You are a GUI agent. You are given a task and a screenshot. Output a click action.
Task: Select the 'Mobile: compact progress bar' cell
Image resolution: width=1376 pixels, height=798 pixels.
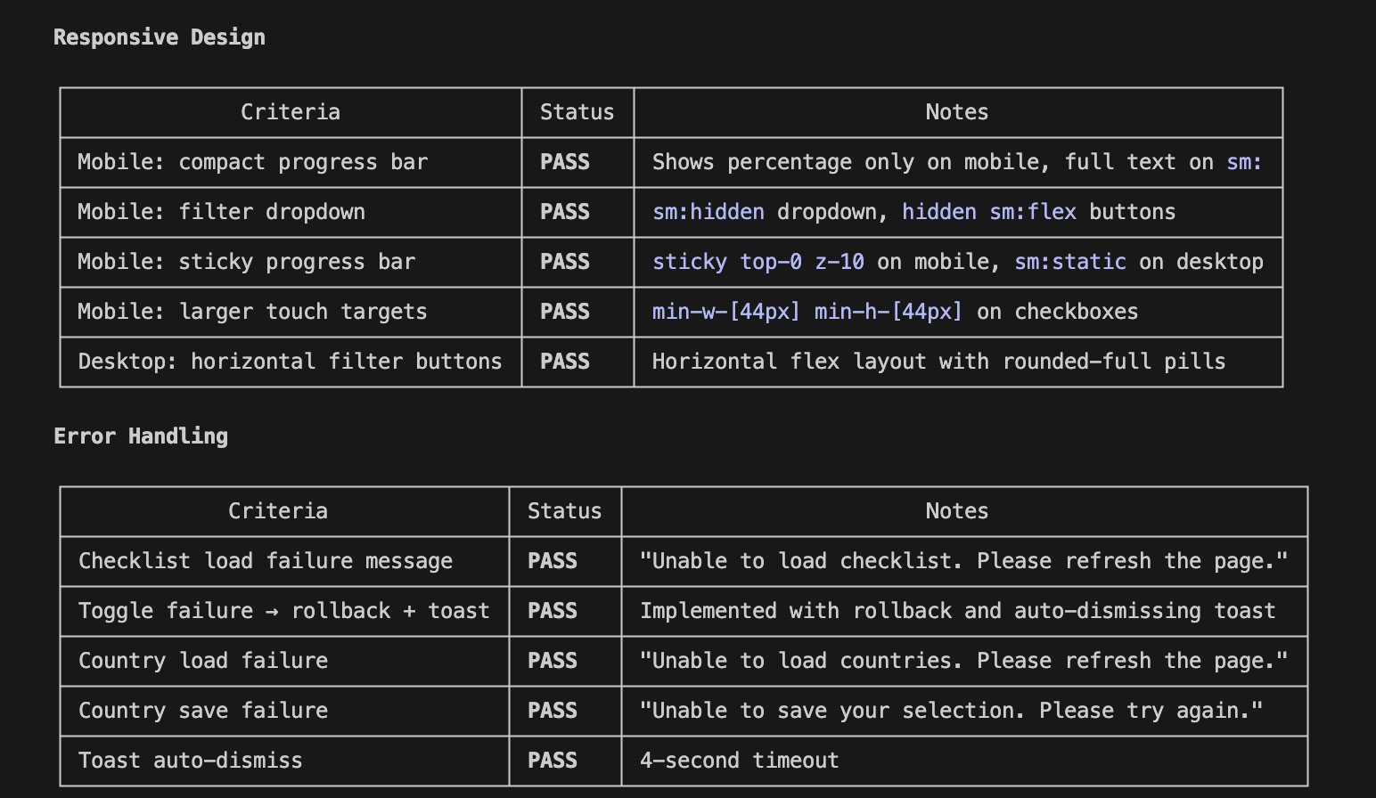(x=252, y=162)
